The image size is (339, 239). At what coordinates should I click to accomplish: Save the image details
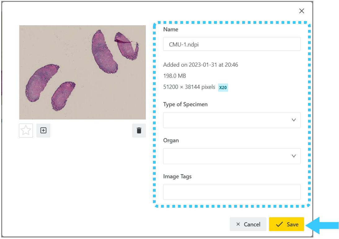[287, 224]
